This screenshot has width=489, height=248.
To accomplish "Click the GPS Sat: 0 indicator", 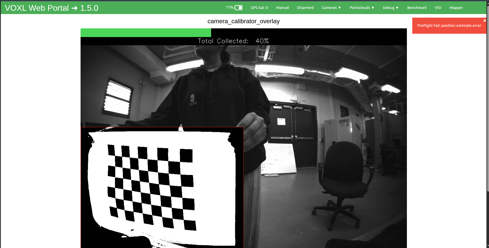I will pyautogui.click(x=259, y=8).
